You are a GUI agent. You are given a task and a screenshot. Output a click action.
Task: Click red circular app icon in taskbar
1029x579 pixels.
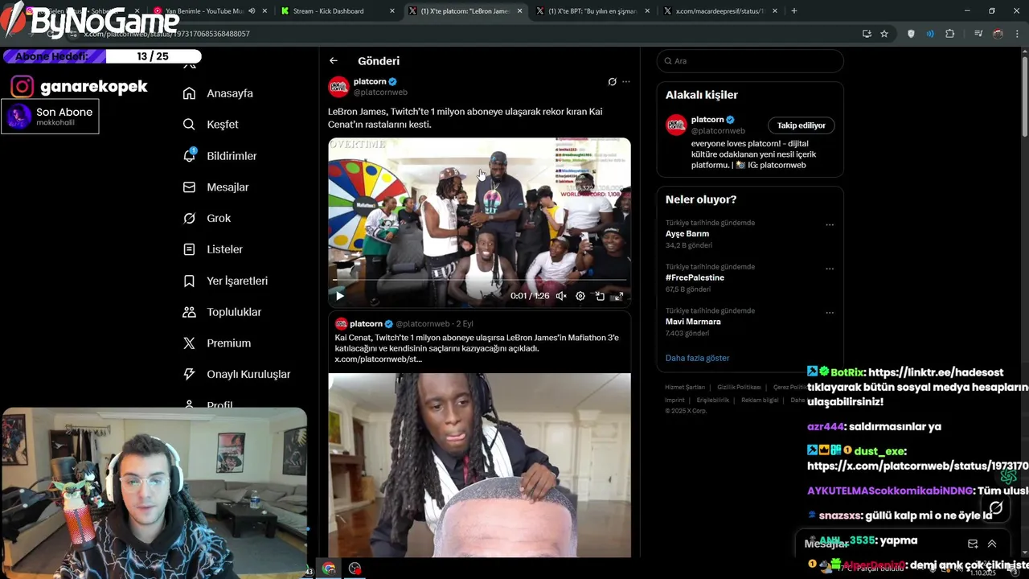355,569
